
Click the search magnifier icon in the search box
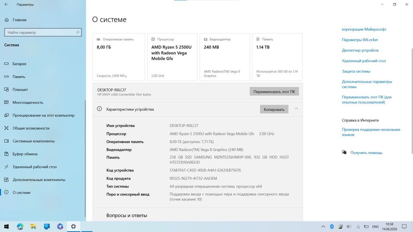(x=78, y=32)
